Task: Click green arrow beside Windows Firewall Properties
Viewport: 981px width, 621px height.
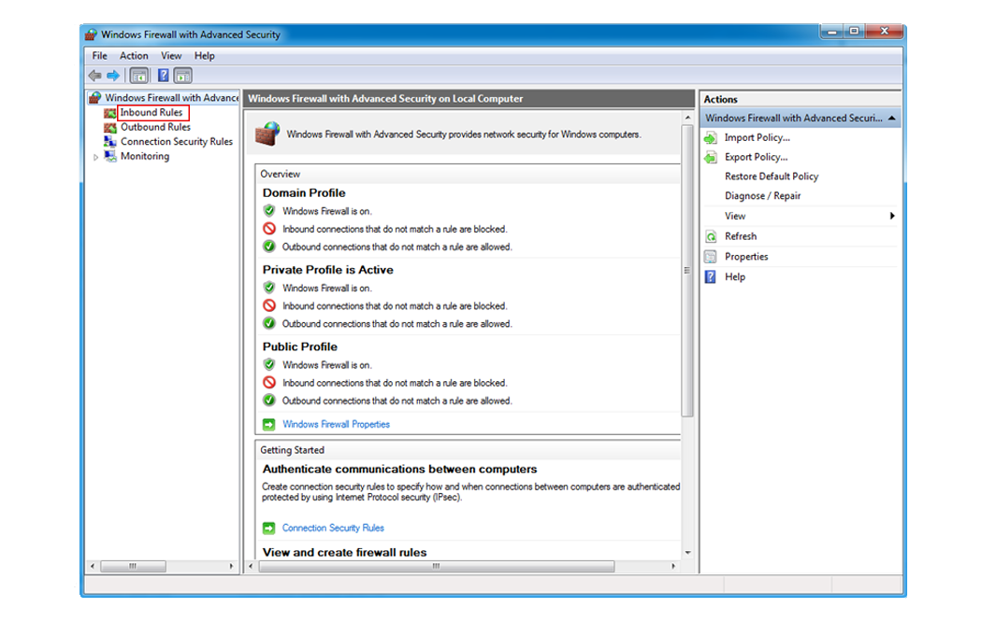Action: [x=269, y=424]
